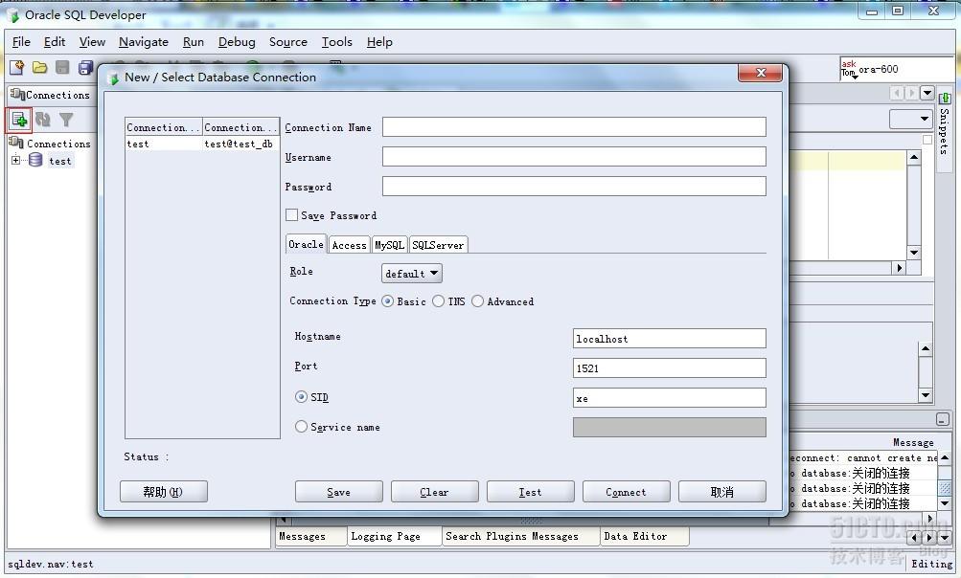Click the Username input field
961x578 pixels.
click(574, 156)
